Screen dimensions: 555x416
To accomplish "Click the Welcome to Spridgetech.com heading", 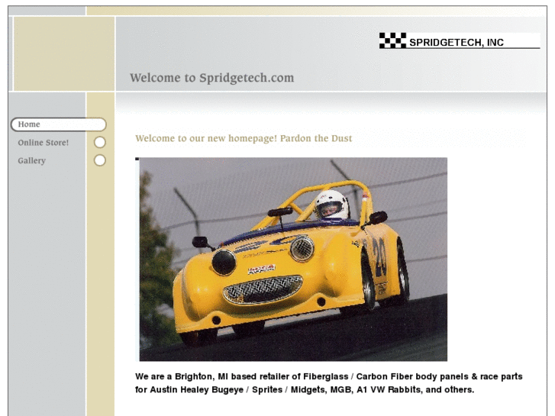I will coord(212,78).
